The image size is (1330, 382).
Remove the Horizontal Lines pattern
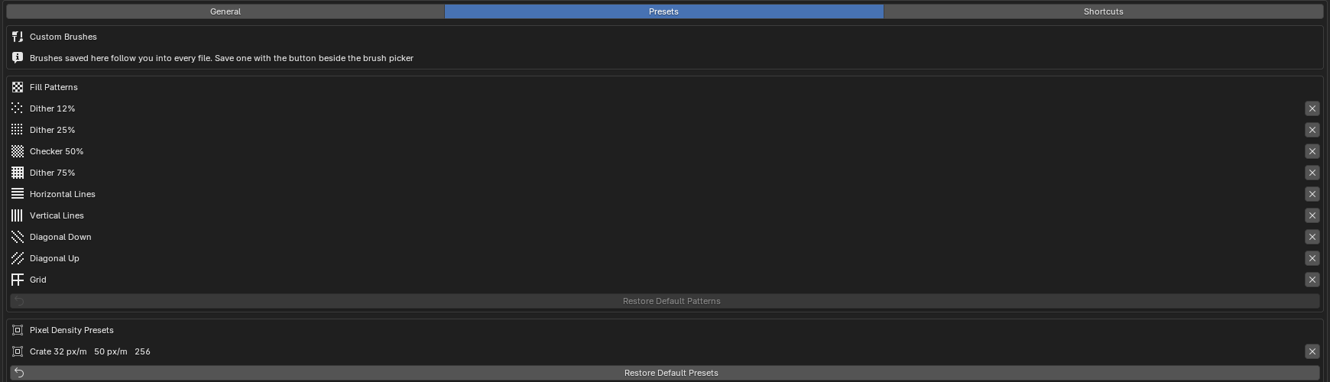tap(1312, 194)
